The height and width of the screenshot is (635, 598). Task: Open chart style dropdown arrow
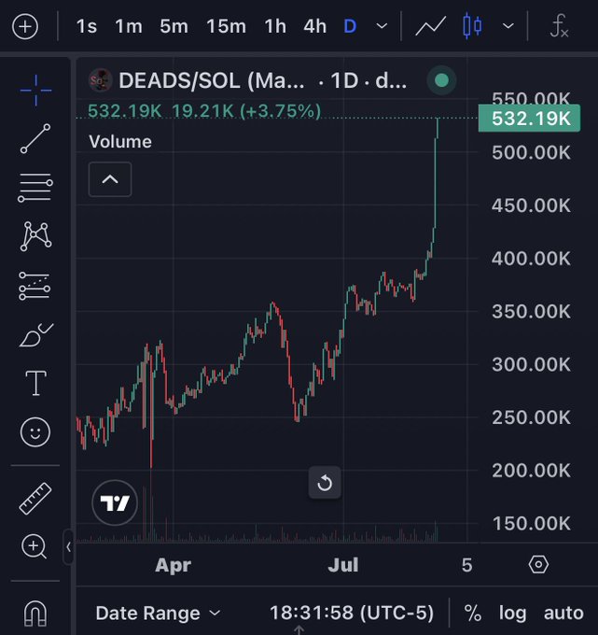pos(508,27)
